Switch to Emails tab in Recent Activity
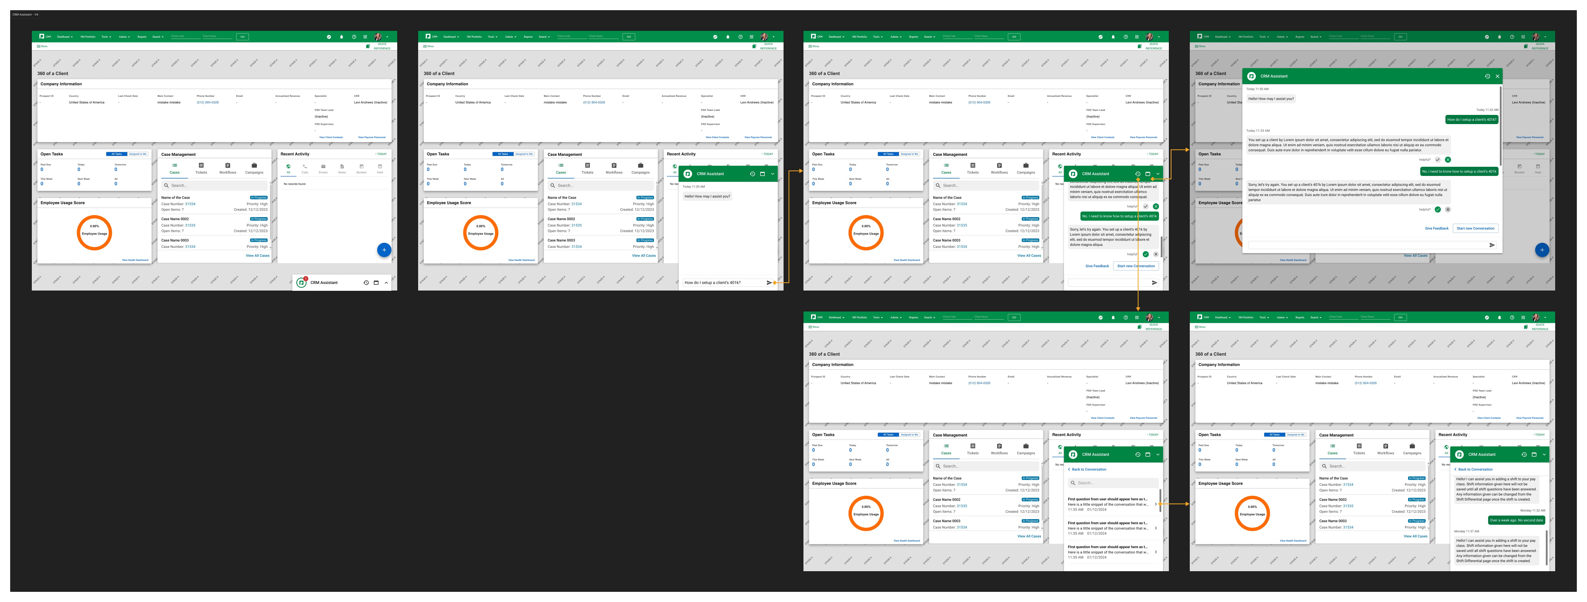Image resolution: width=1587 pixels, height=602 pixels. point(324,168)
